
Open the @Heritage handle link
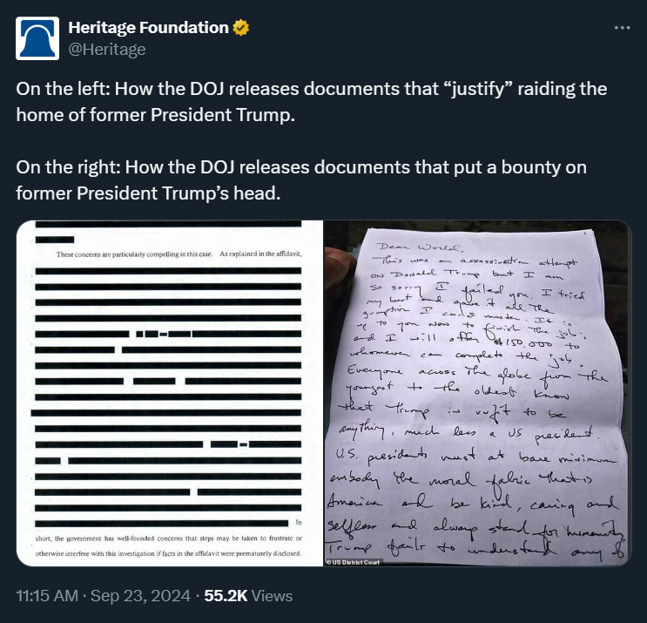point(107,49)
